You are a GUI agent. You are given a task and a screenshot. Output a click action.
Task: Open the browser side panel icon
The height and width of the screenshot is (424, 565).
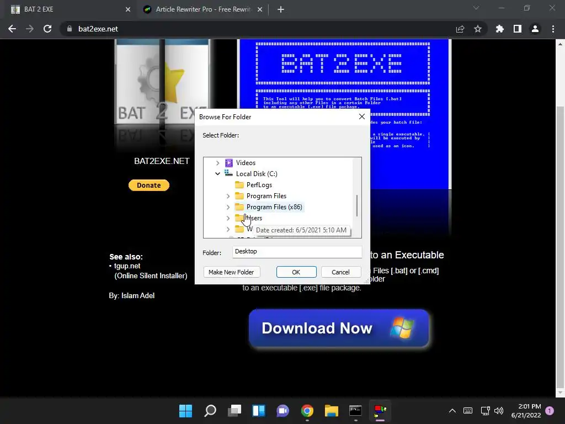pos(518,29)
